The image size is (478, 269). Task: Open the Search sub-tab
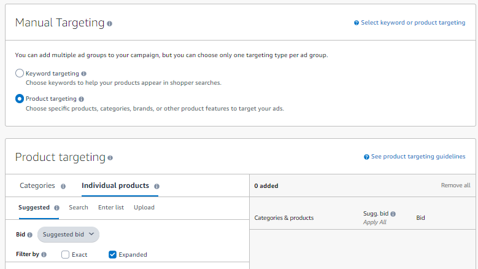[x=79, y=208]
